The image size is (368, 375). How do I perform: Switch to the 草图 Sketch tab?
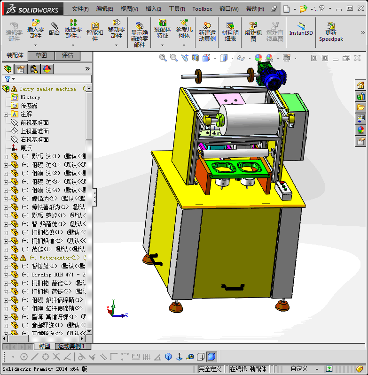[41, 55]
